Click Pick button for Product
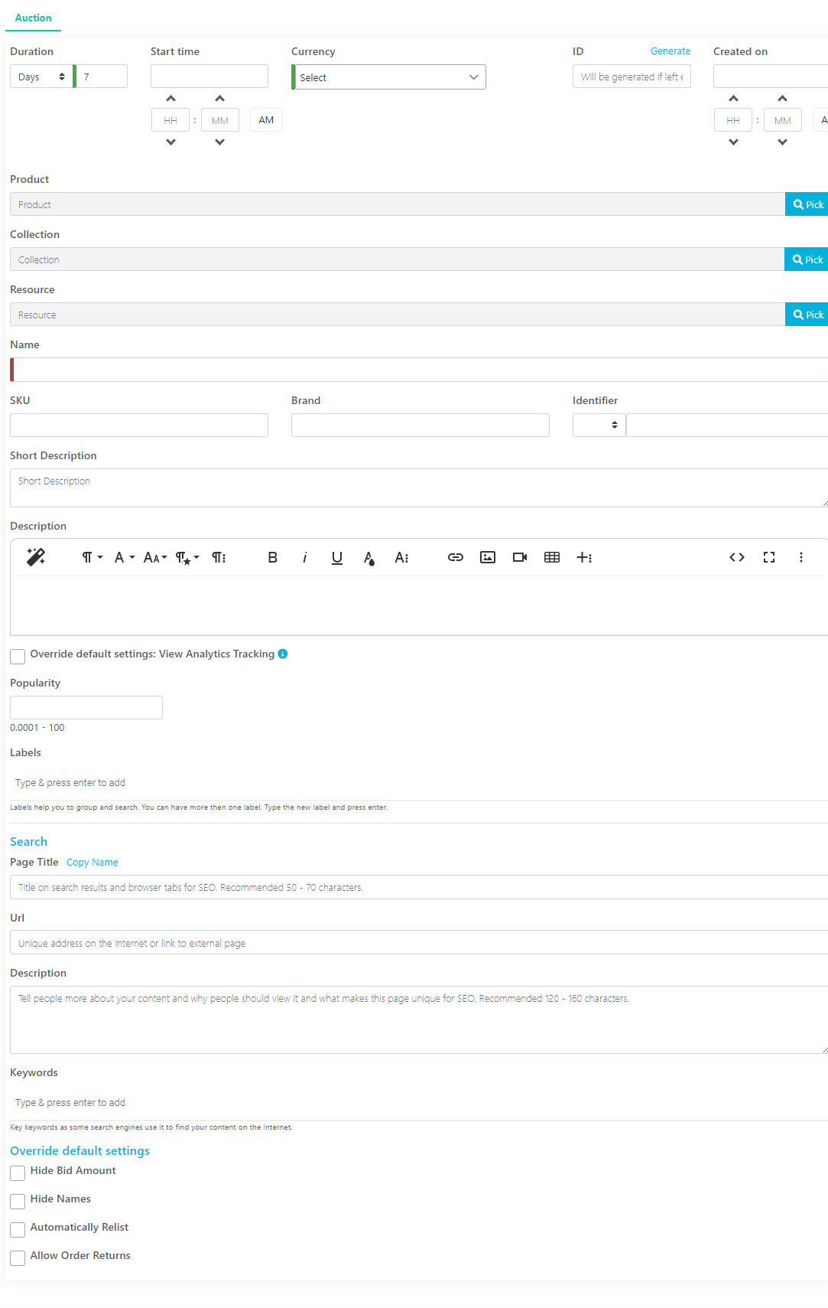The height and width of the screenshot is (1308, 828). tap(807, 204)
